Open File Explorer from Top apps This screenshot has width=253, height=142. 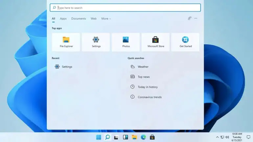point(66,42)
